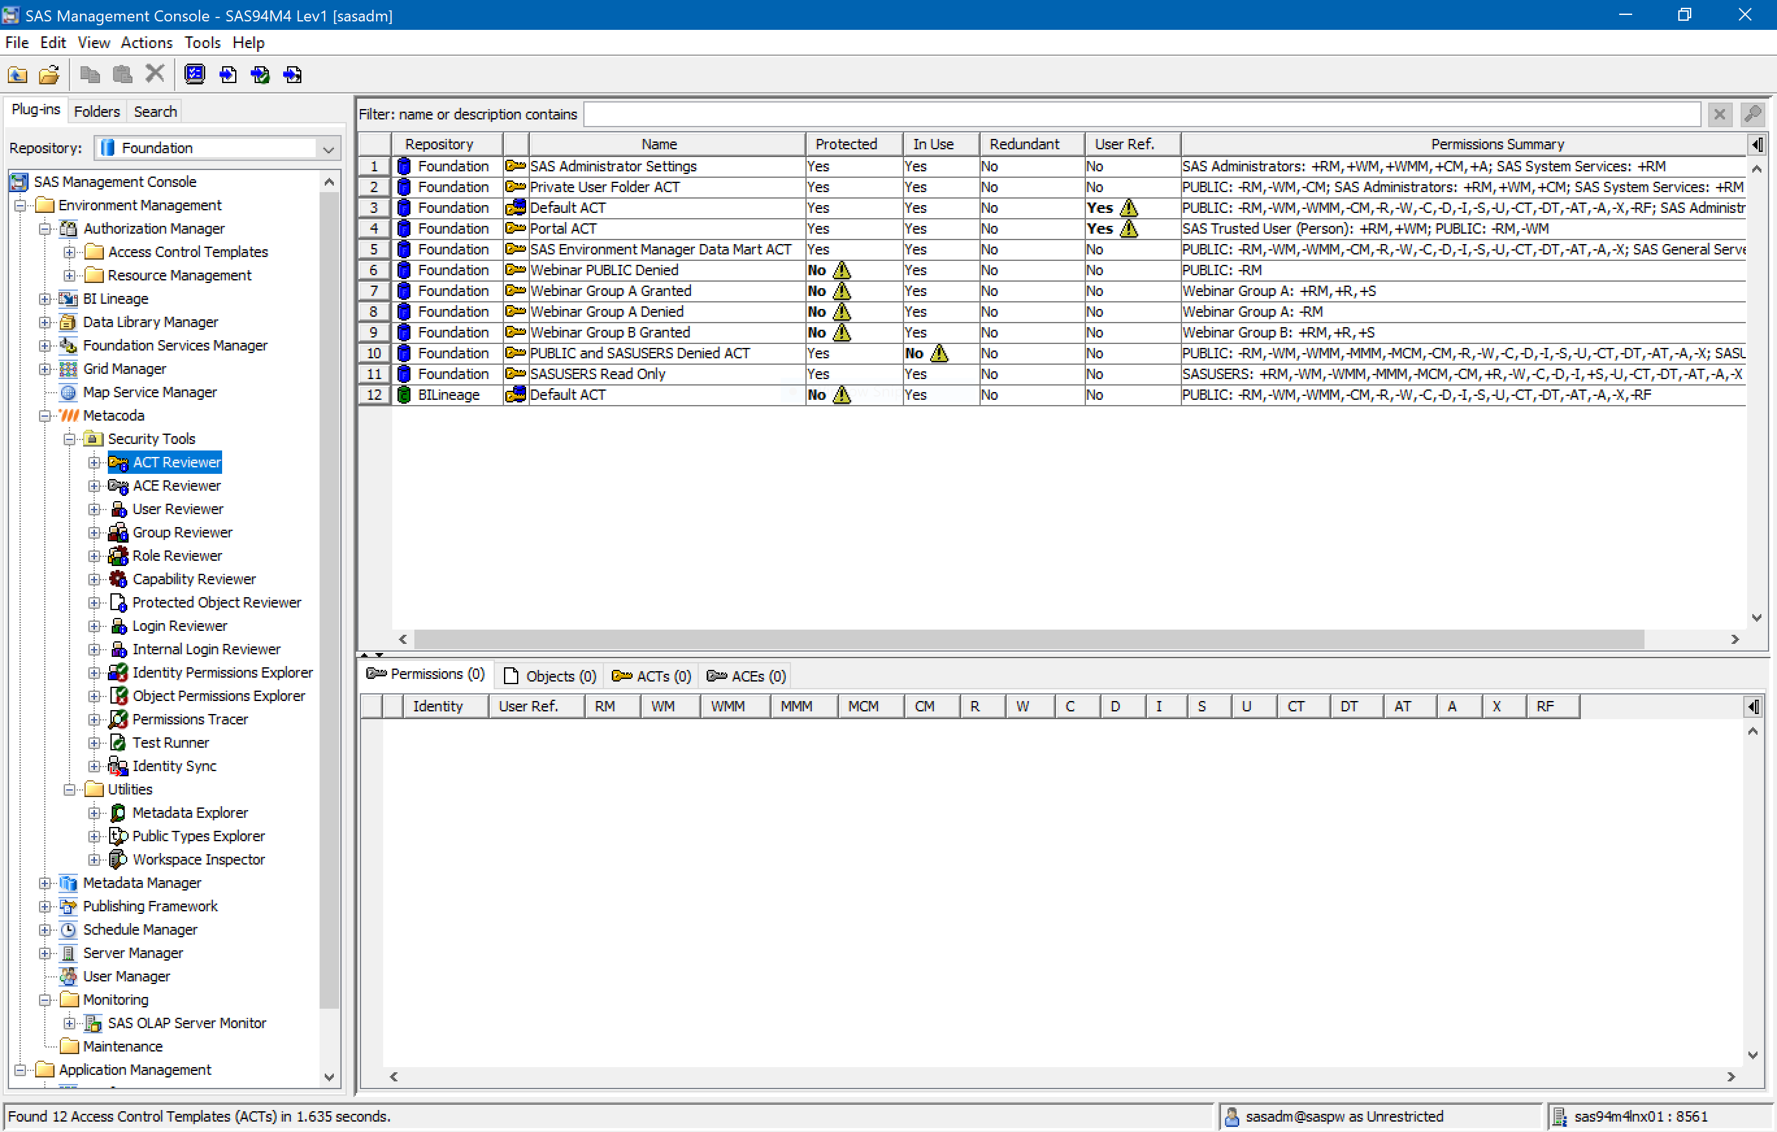Click the Login Reviewer icon
The width and height of the screenshot is (1777, 1132).
coord(118,626)
